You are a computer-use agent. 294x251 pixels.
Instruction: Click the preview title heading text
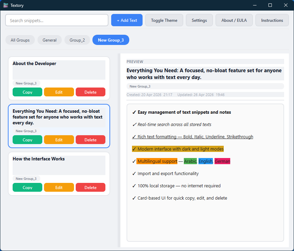coord(204,74)
